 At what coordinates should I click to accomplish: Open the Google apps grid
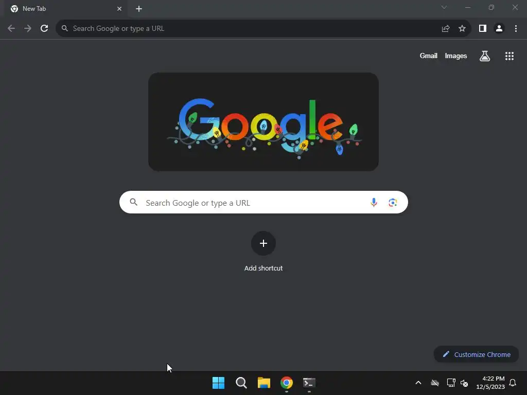510,56
